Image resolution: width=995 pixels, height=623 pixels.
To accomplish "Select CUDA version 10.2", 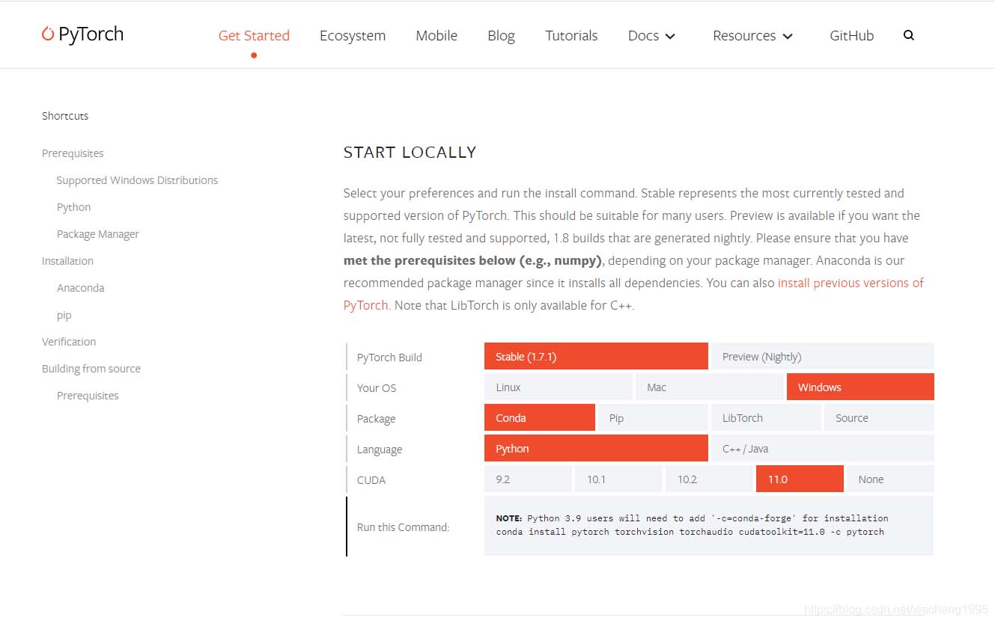I will (x=709, y=479).
